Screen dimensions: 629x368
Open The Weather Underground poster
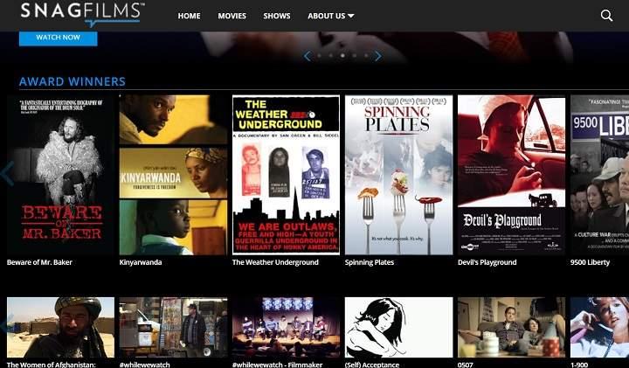coord(286,175)
